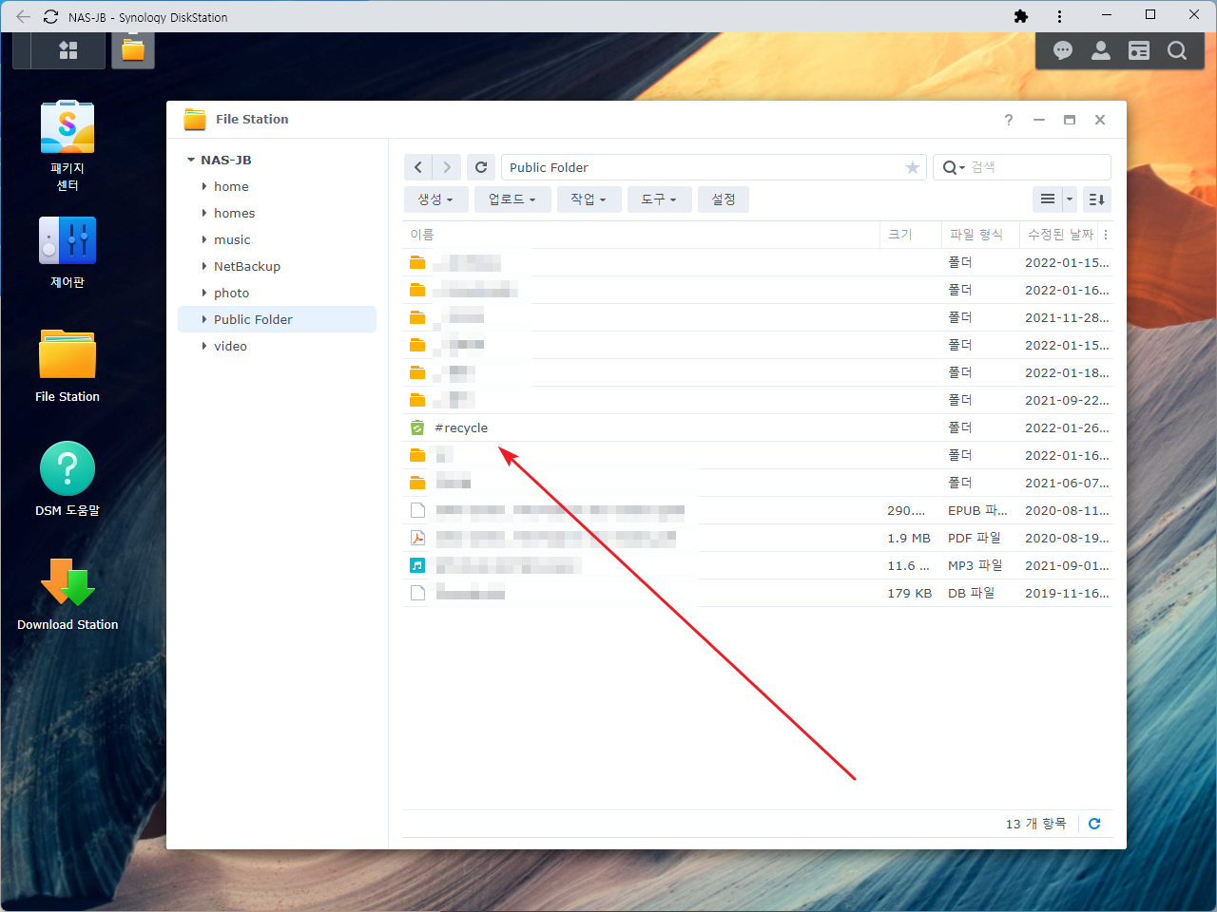Sort by Modified Date column header
Viewport: 1217px width, 912px height.
pos(1059,235)
